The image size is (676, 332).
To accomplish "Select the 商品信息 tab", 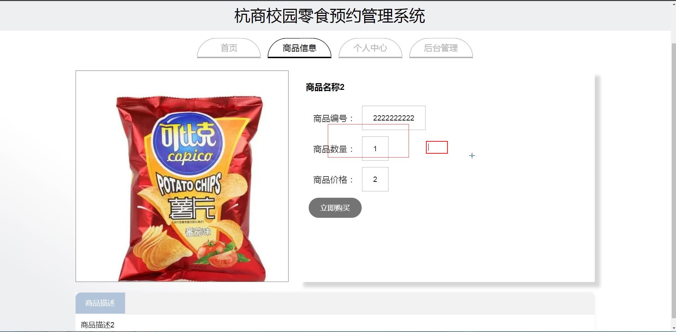I will coord(300,48).
